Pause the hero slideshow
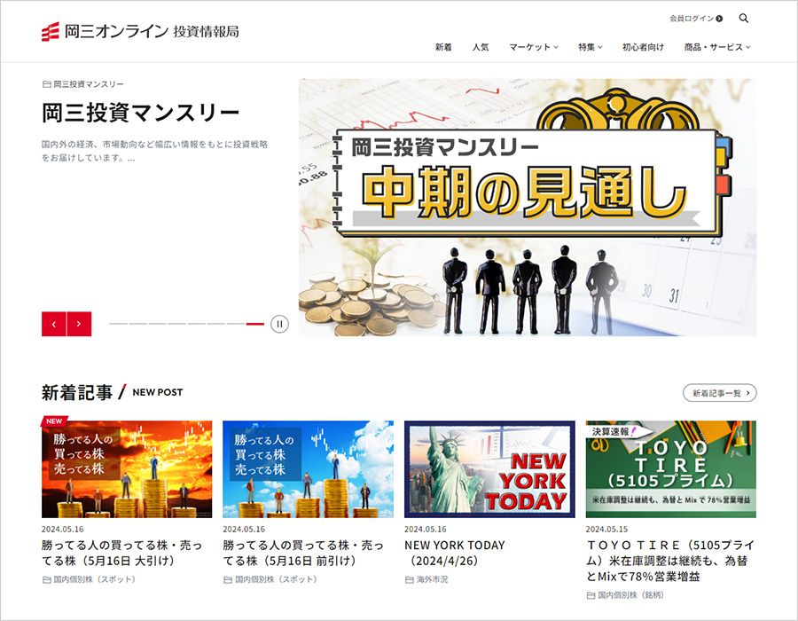This screenshot has height=621, width=798. coord(279,324)
